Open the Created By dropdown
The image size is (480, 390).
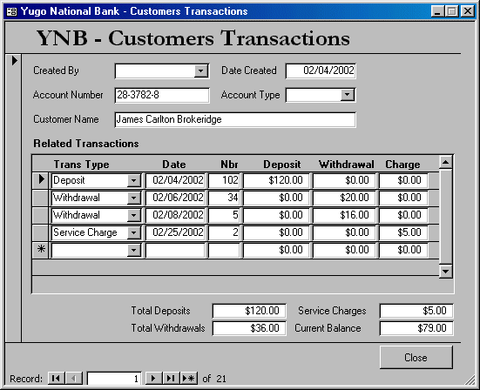click(201, 71)
